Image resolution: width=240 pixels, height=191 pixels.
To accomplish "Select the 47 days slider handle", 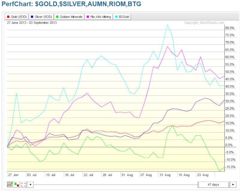I will click(213, 185).
